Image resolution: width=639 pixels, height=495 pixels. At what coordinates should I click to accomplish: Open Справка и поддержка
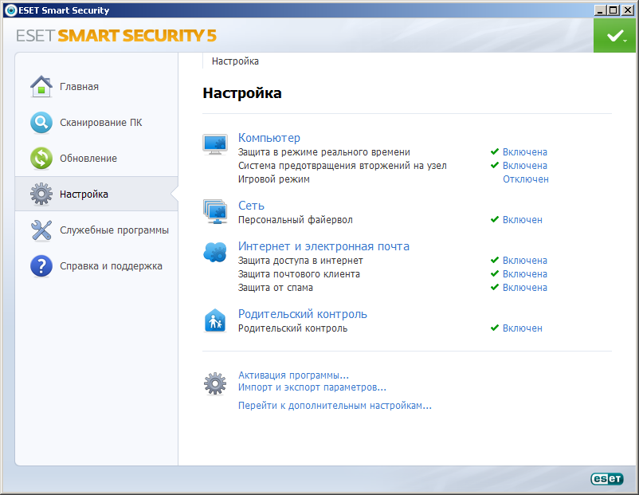[x=111, y=266]
